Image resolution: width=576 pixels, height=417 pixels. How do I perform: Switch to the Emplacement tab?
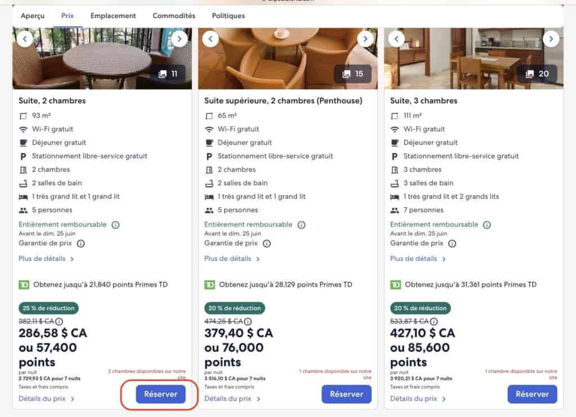[113, 16]
